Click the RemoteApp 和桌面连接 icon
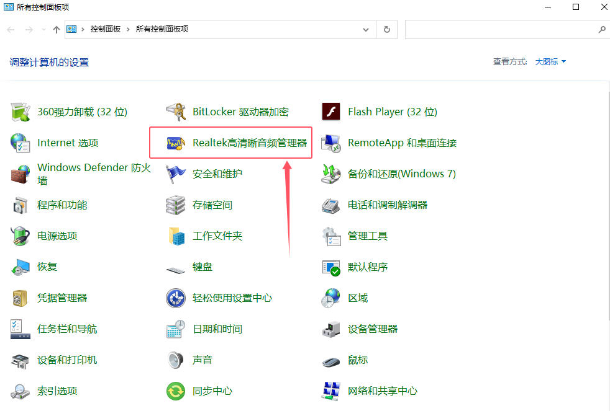This screenshot has height=411, width=610. pos(331,143)
